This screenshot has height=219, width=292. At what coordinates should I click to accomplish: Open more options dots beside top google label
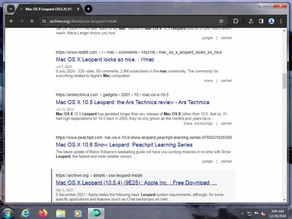coord(217,38)
